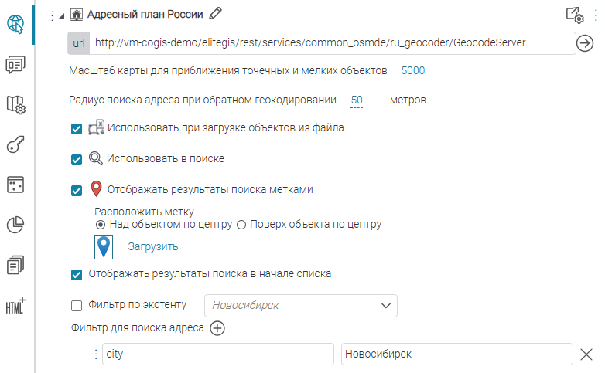Image resolution: width=605 pixels, height=373 pixels.
Task: Select Поверх объекта по центру radio option
Action: click(241, 225)
